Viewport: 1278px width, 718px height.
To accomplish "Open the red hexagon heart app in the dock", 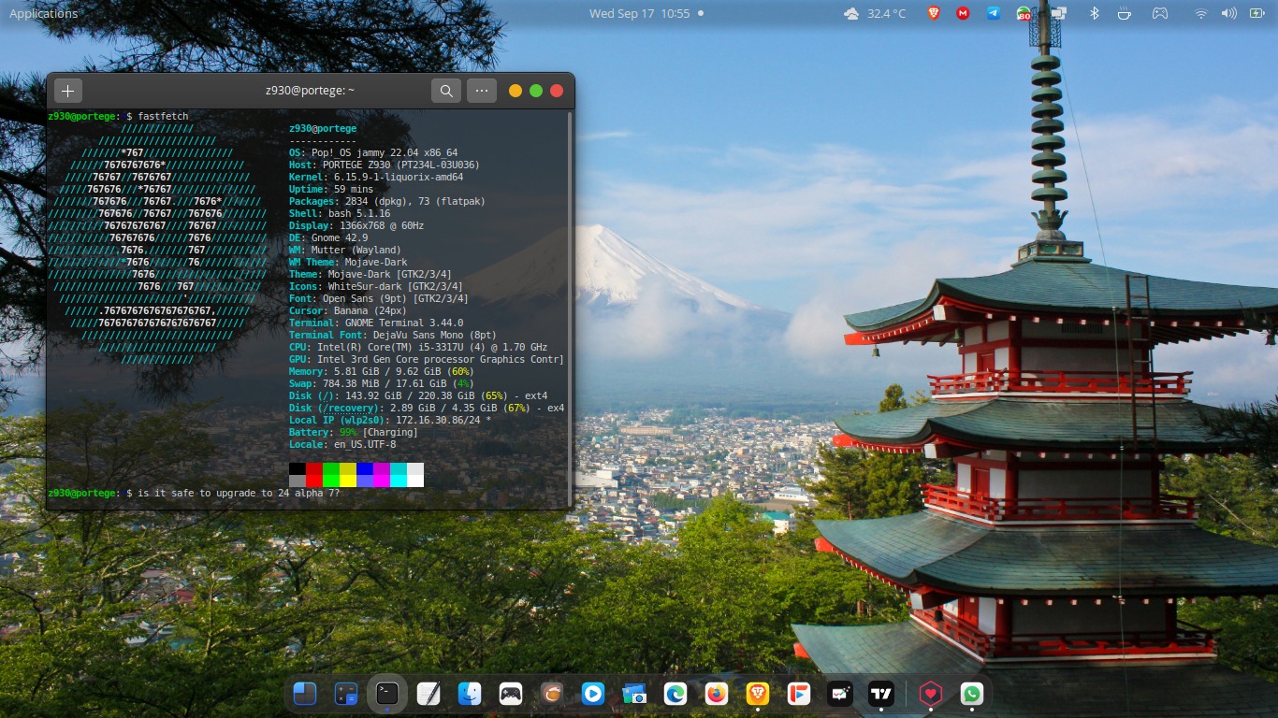I will point(930,694).
